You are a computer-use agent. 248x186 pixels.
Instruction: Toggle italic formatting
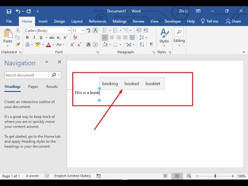[x=34, y=37]
